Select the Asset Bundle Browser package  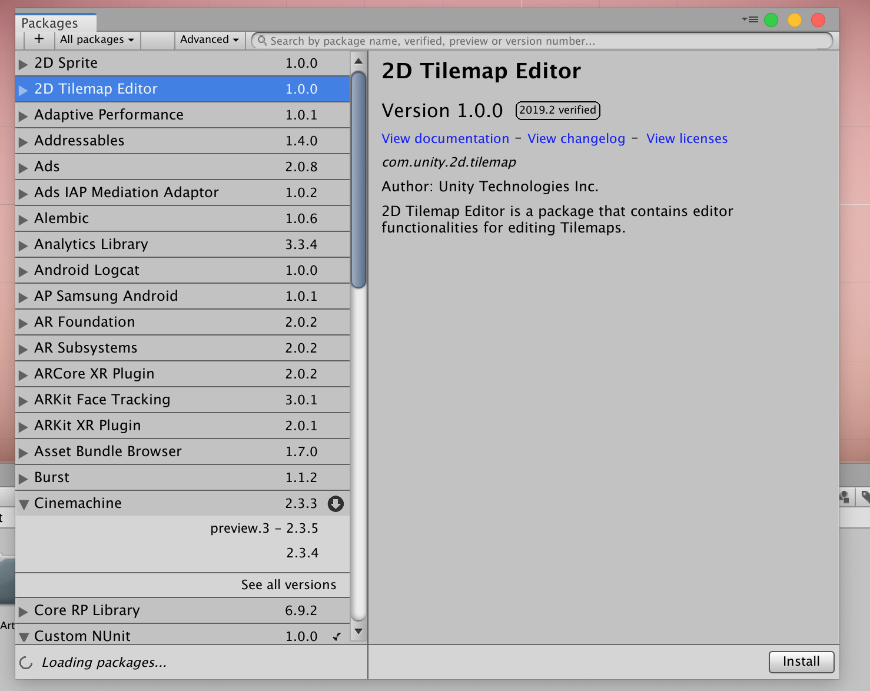[182, 451]
